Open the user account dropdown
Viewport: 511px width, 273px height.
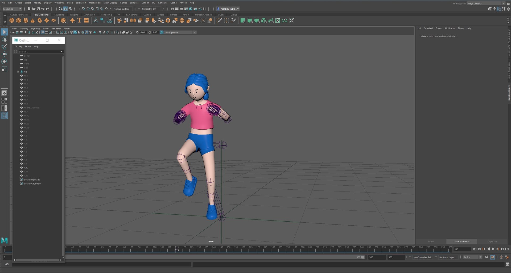tap(228, 9)
